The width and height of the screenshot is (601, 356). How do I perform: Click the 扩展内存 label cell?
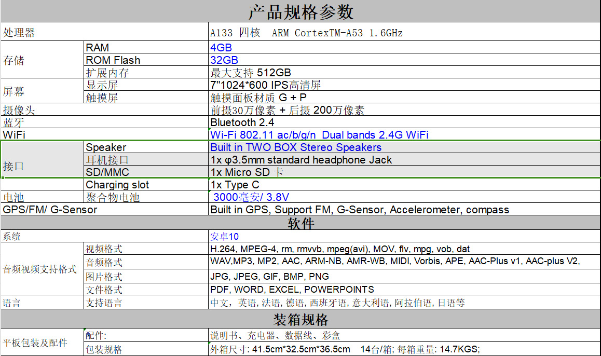pos(146,72)
